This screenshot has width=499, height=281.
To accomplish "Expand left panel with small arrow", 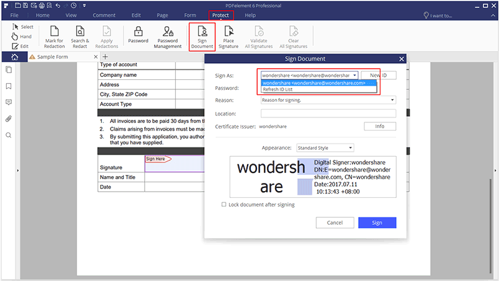I will pyautogui.click(x=18, y=170).
